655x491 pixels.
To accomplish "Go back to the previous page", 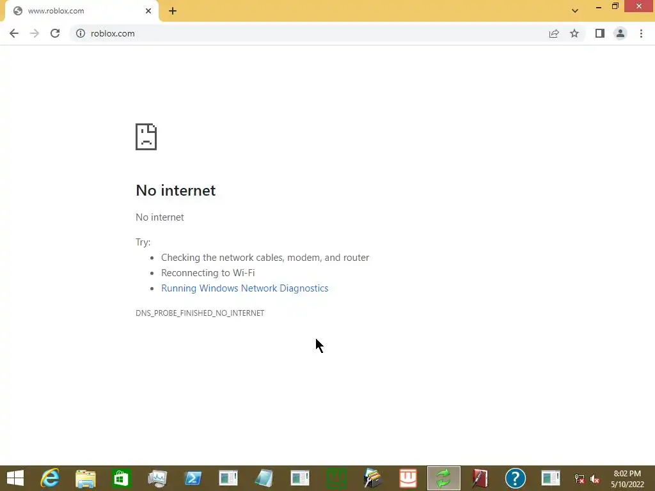I will pyautogui.click(x=14, y=33).
